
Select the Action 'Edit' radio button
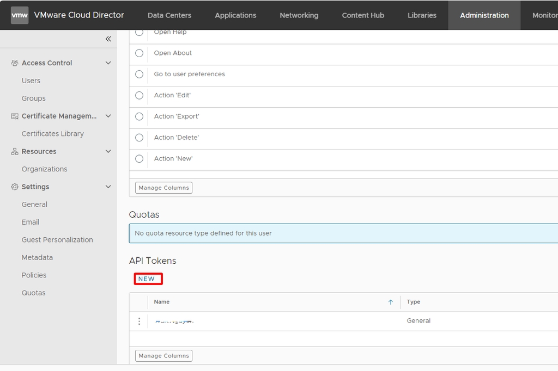(139, 95)
